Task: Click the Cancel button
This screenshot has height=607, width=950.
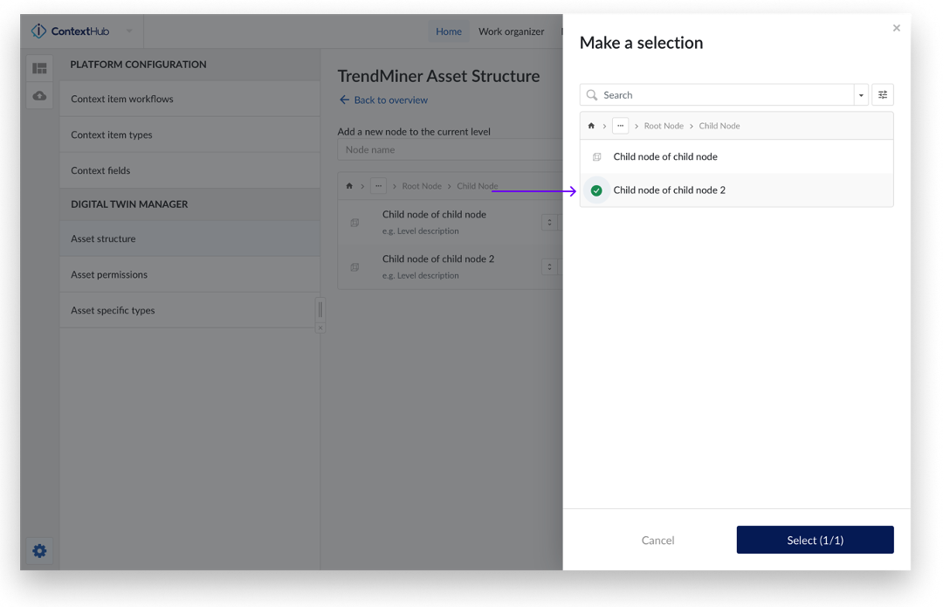Action: click(x=657, y=541)
